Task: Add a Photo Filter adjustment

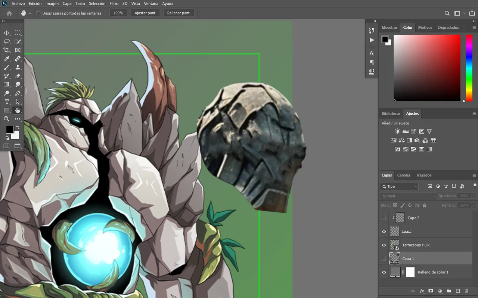Action: (x=418, y=140)
